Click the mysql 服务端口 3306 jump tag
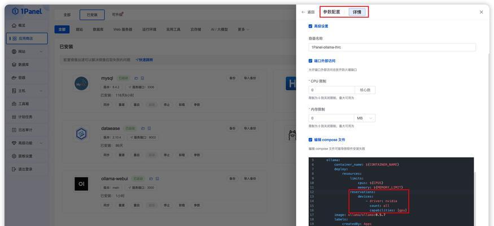 (141, 87)
